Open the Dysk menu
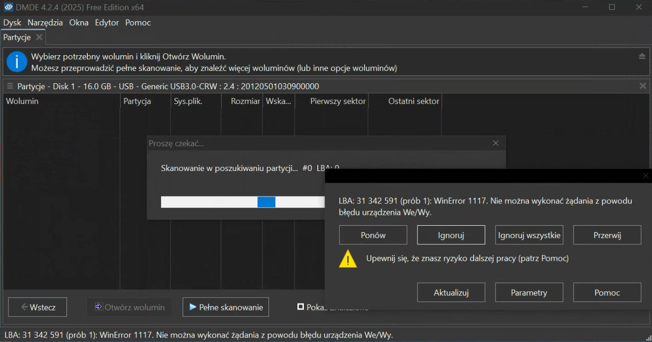This screenshot has height=342, width=652. (x=12, y=23)
